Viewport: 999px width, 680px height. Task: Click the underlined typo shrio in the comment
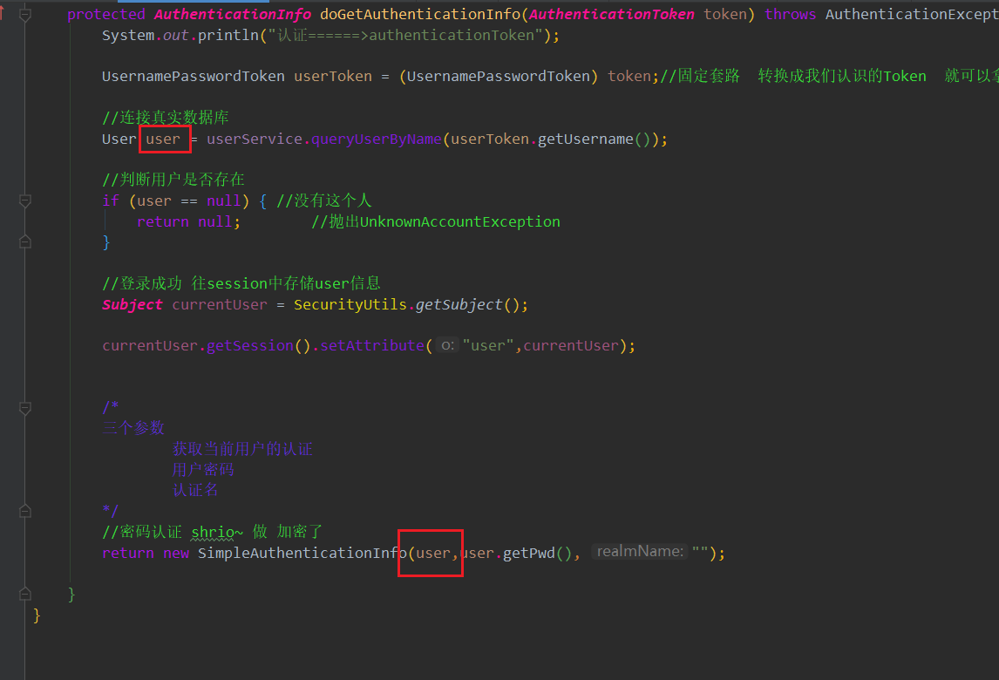click(x=214, y=532)
